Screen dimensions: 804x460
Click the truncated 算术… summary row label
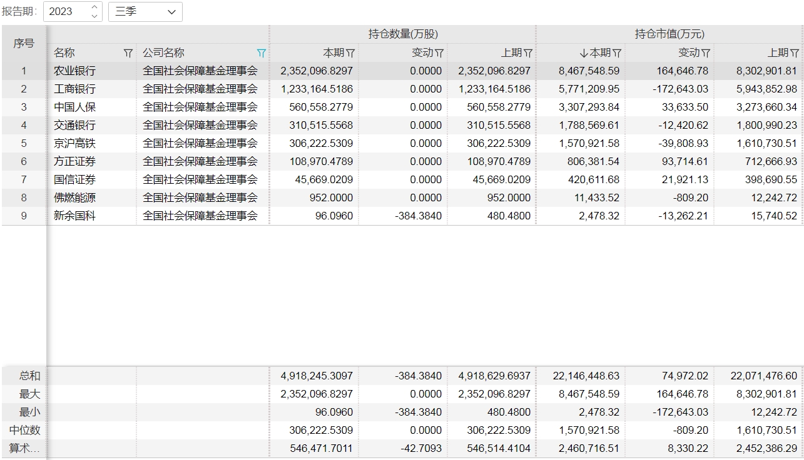click(24, 449)
